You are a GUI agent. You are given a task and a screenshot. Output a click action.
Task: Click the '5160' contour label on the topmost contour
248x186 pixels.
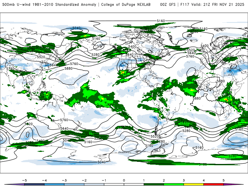(x=161, y=21)
